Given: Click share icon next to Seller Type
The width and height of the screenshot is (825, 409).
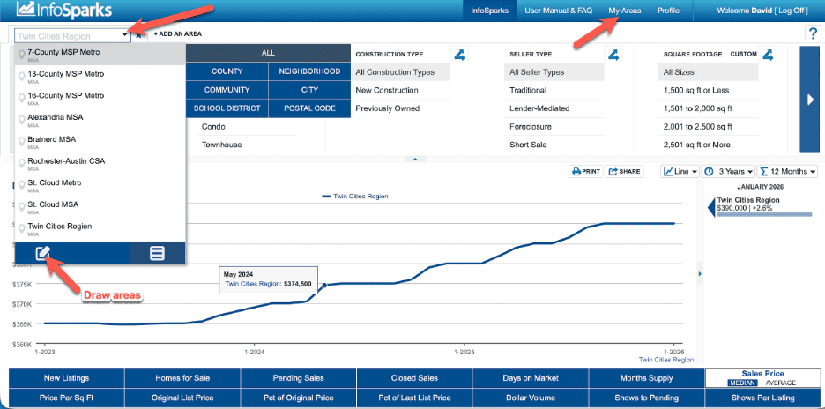Looking at the screenshot, I should pyautogui.click(x=614, y=55).
